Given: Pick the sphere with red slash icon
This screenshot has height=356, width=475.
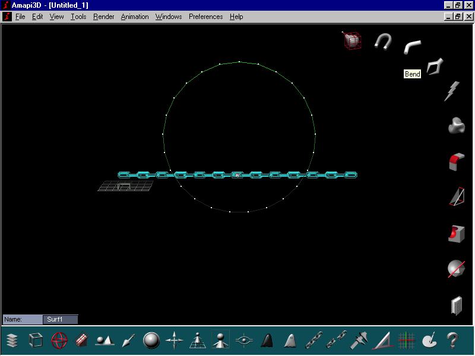Looking at the screenshot, I should (455, 269).
